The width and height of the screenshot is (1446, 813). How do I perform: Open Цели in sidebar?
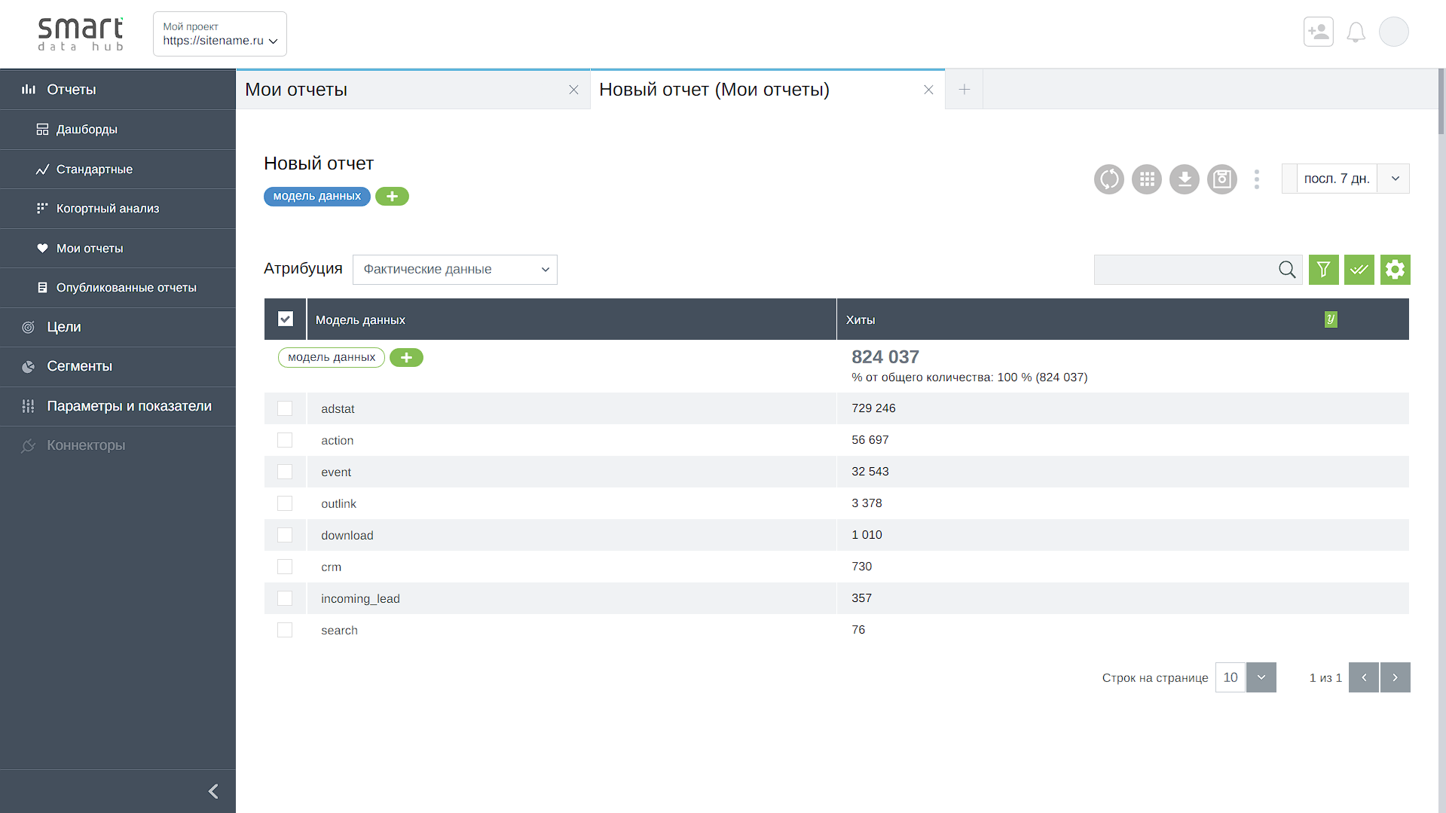tap(118, 327)
